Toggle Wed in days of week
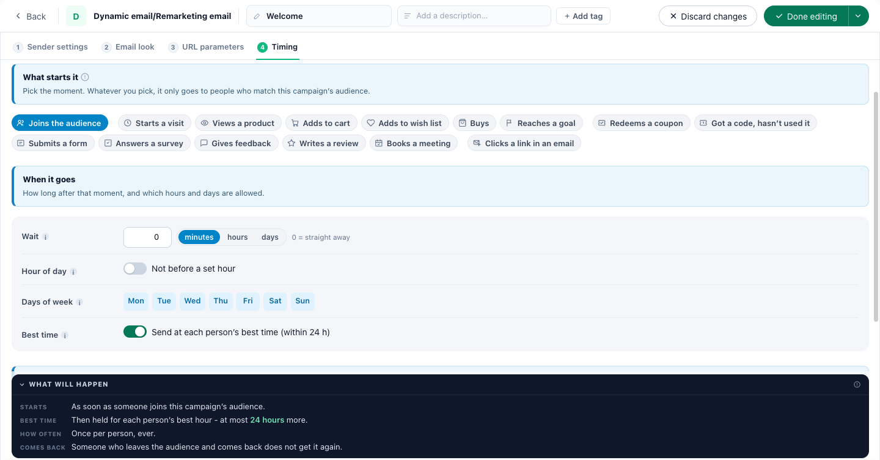This screenshot has height=460, width=880. [x=193, y=301]
